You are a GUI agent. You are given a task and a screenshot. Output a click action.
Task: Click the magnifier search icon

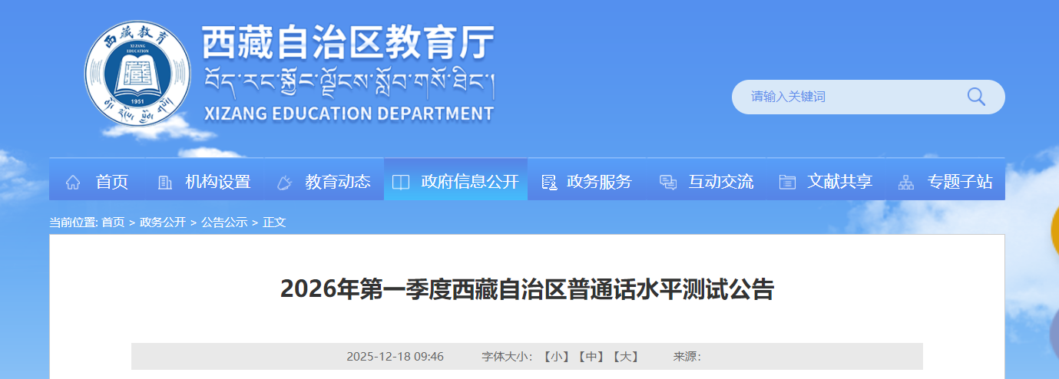(x=976, y=97)
